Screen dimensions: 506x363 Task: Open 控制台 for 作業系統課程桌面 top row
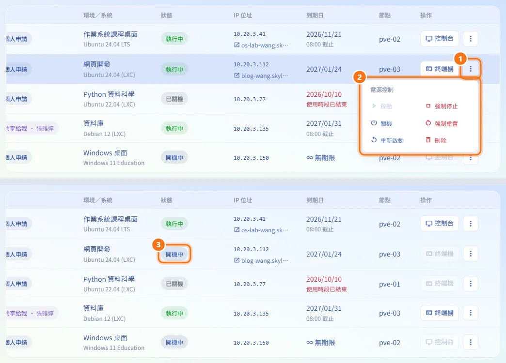point(440,39)
